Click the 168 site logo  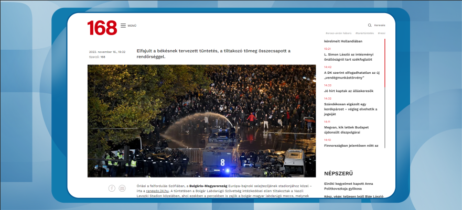click(x=102, y=27)
